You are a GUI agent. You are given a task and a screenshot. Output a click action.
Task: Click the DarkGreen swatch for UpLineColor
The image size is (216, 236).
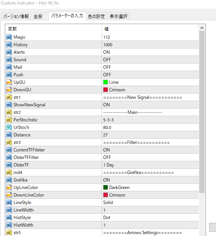(x=105, y=188)
